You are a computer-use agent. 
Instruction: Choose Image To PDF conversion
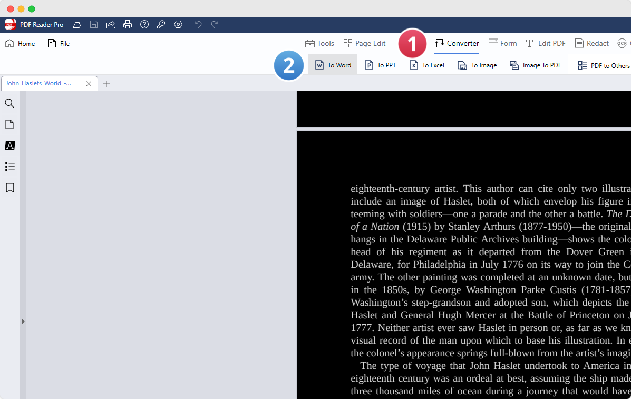pyautogui.click(x=536, y=65)
